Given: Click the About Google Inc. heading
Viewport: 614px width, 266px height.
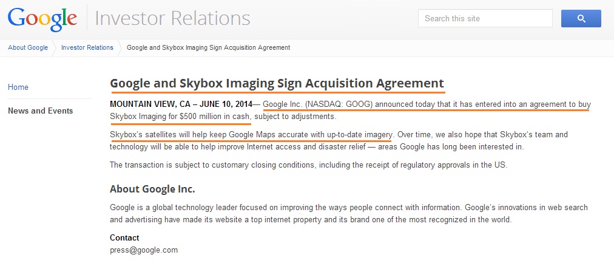Looking at the screenshot, I should [152, 189].
